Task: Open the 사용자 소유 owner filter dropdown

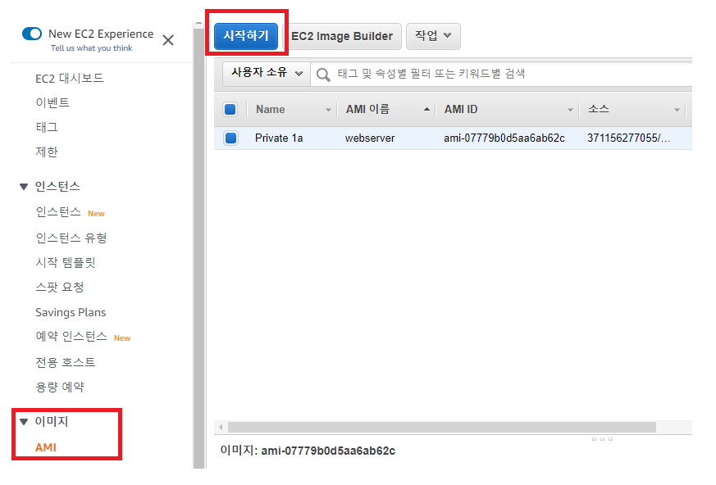Action: (x=267, y=73)
